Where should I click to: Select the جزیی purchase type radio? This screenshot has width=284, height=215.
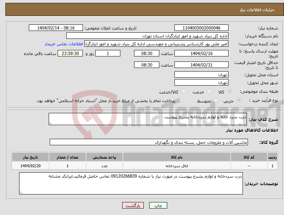tap(239, 100)
